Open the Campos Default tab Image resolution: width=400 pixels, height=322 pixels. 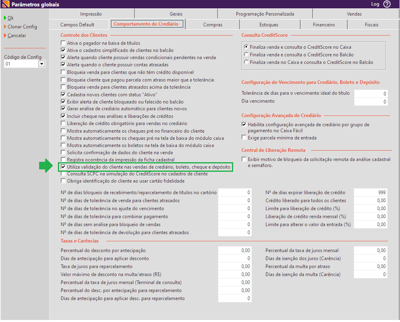77,24
